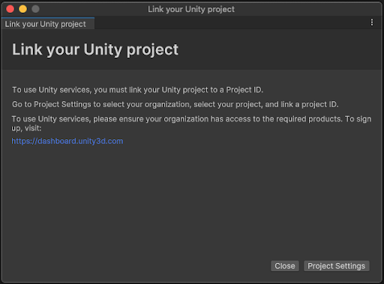Click the window title in the title bar

coord(191,9)
